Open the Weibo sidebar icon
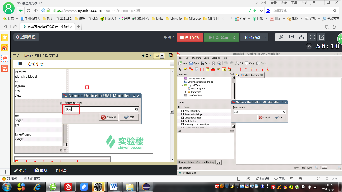The image size is (342, 192). pyautogui.click(x=5, y=48)
